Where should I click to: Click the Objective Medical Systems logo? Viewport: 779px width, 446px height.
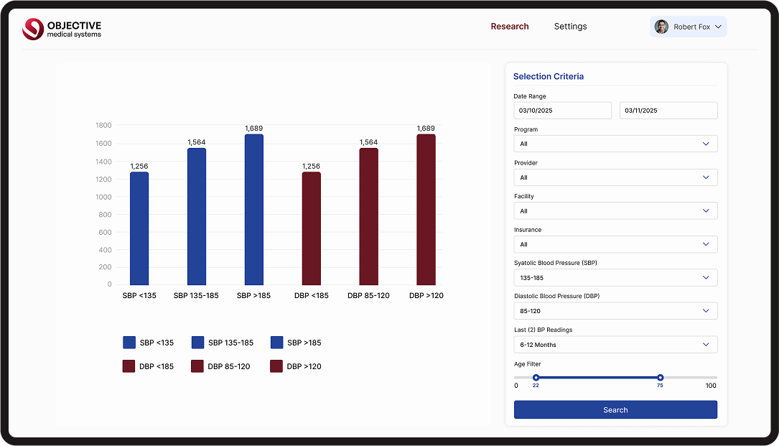click(x=62, y=29)
